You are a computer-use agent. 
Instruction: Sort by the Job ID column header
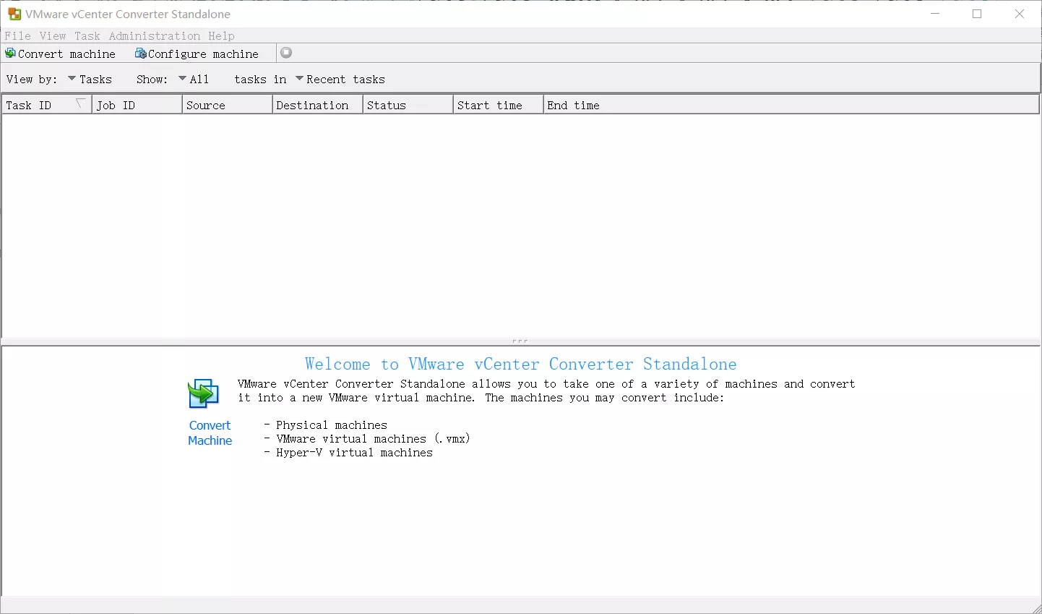(137, 106)
